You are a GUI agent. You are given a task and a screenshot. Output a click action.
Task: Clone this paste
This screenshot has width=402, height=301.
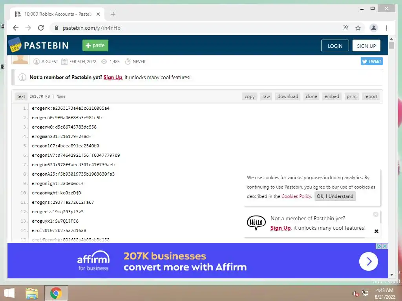coord(311,96)
